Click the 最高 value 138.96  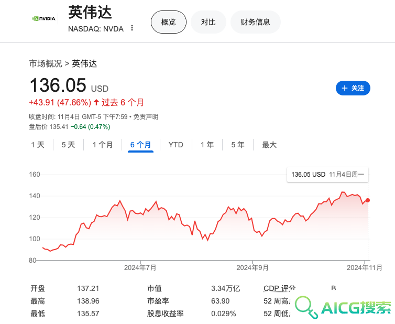coord(88,301)
